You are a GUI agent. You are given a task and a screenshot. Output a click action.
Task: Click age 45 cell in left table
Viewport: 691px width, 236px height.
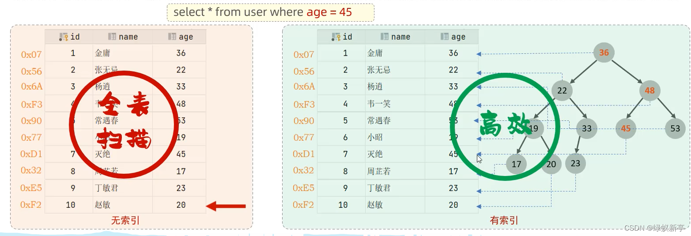click(x=179, y=154)
